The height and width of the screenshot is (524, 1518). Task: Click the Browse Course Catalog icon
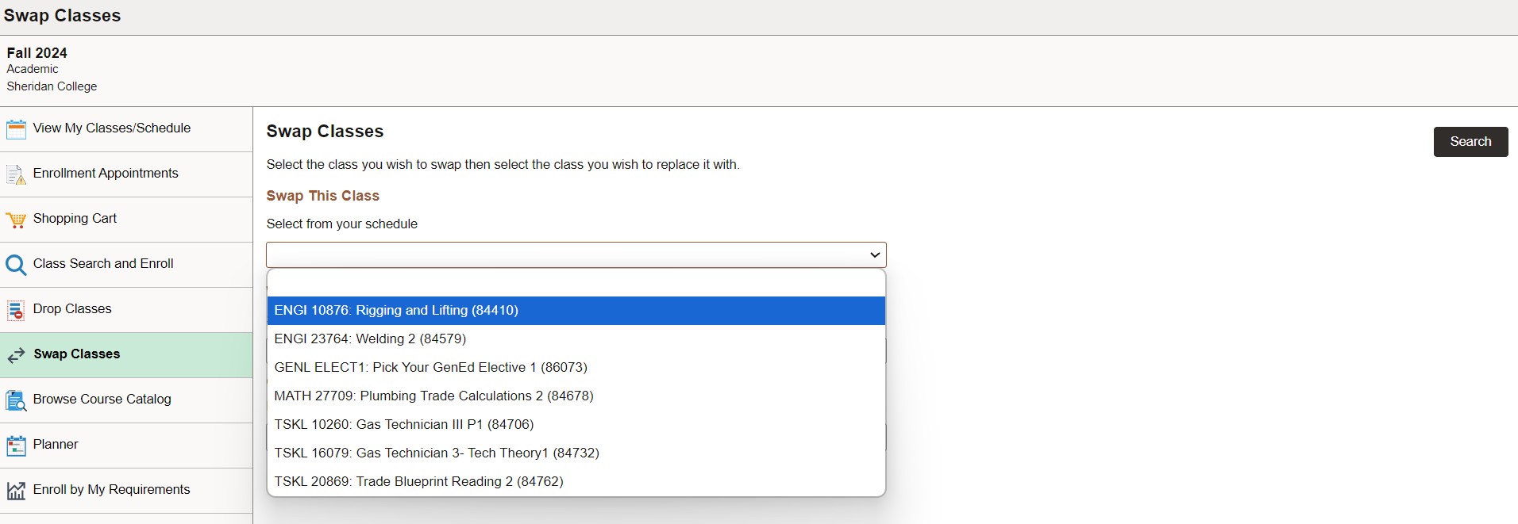[x=16, y=400]
